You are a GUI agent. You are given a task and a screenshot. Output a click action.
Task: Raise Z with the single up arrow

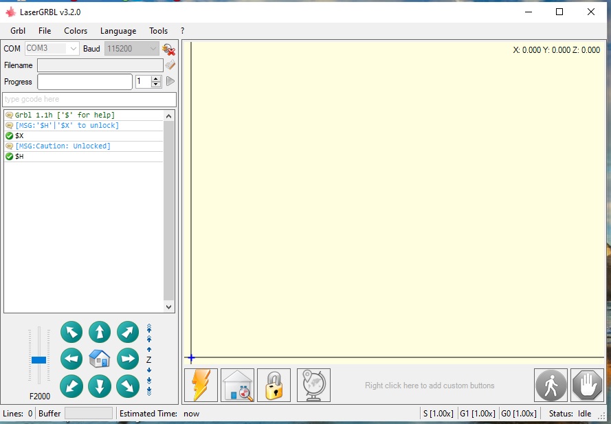[149, 350]
